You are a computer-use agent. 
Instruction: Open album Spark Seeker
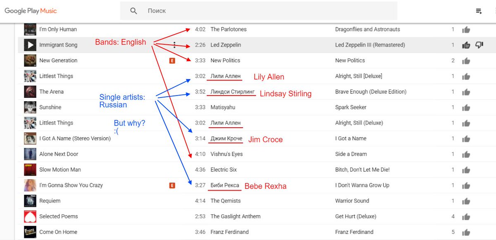point(351,107)
